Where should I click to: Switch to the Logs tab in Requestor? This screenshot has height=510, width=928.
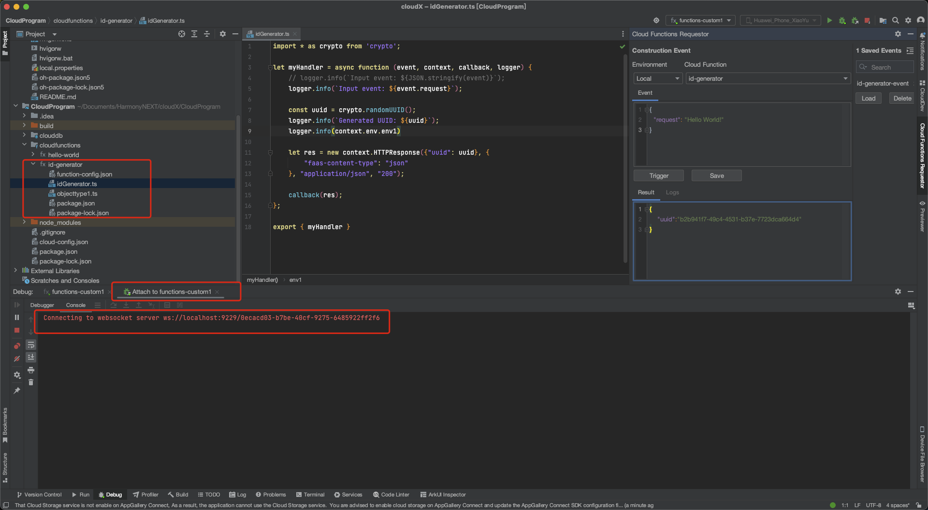(x=672, y=192)
